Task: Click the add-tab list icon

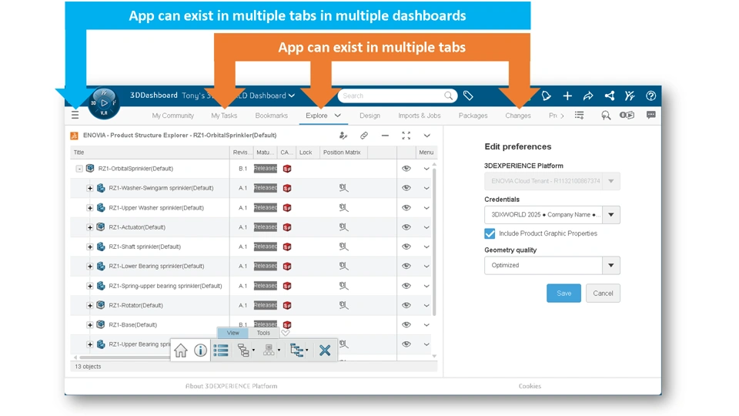Action: [579, 115]
